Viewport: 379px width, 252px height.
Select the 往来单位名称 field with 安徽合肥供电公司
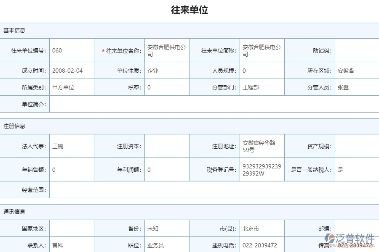[167, 50]
